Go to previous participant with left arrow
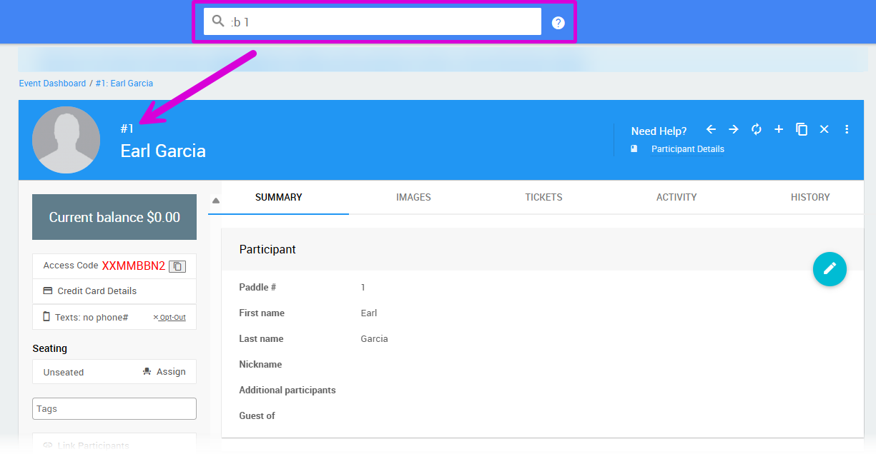This screenshot has height=454, width=876. pos(711,129)
